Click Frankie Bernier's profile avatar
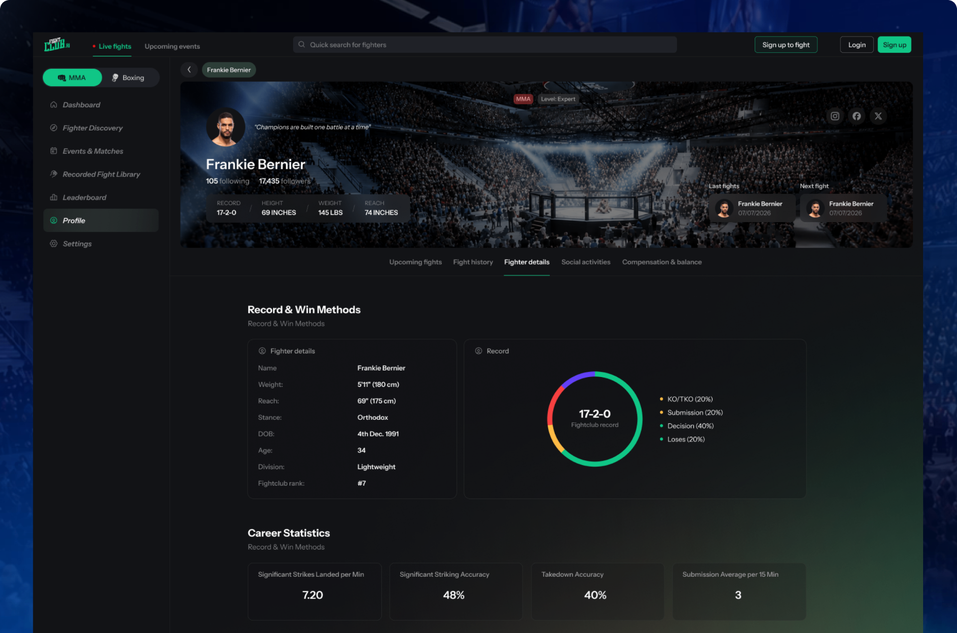 225,127
